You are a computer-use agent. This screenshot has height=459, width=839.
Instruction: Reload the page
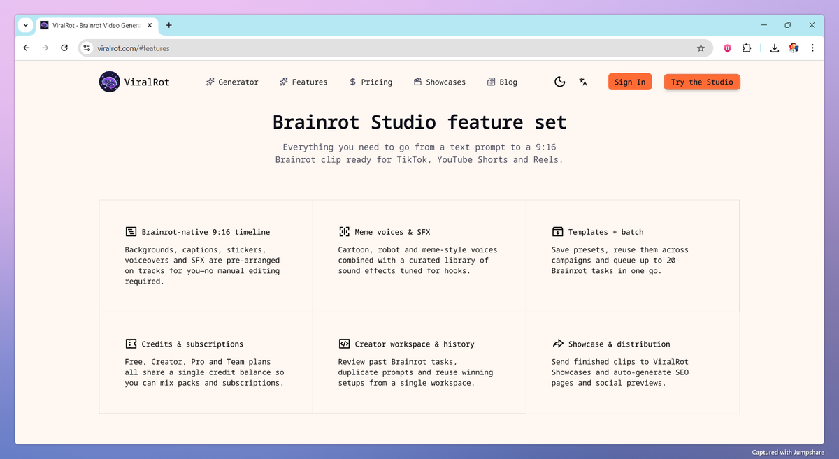click(64, 48)
